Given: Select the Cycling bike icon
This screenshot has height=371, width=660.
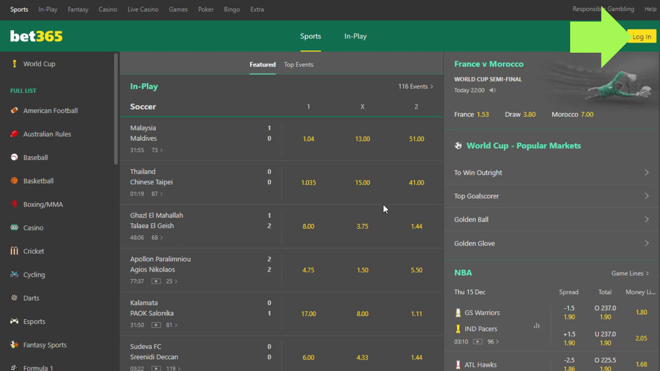Looking at the screenshot, I should [14, 274].
